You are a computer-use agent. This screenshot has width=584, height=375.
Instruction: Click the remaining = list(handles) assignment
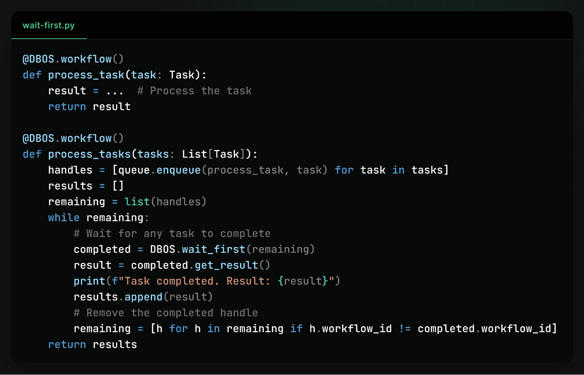(127, 201)
